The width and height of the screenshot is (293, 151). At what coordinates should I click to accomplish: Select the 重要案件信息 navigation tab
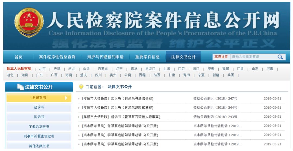[148, 57]
